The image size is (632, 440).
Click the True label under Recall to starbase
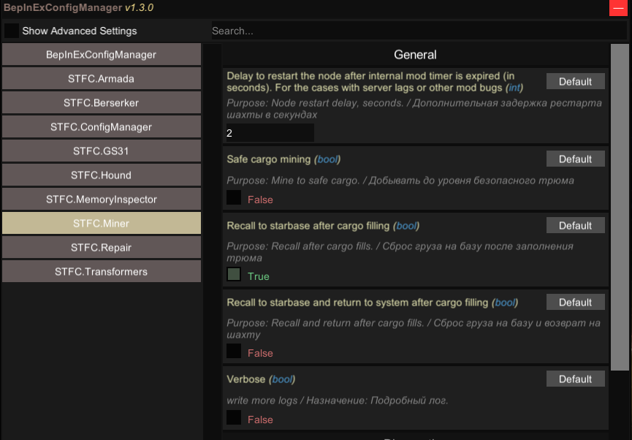259,276
